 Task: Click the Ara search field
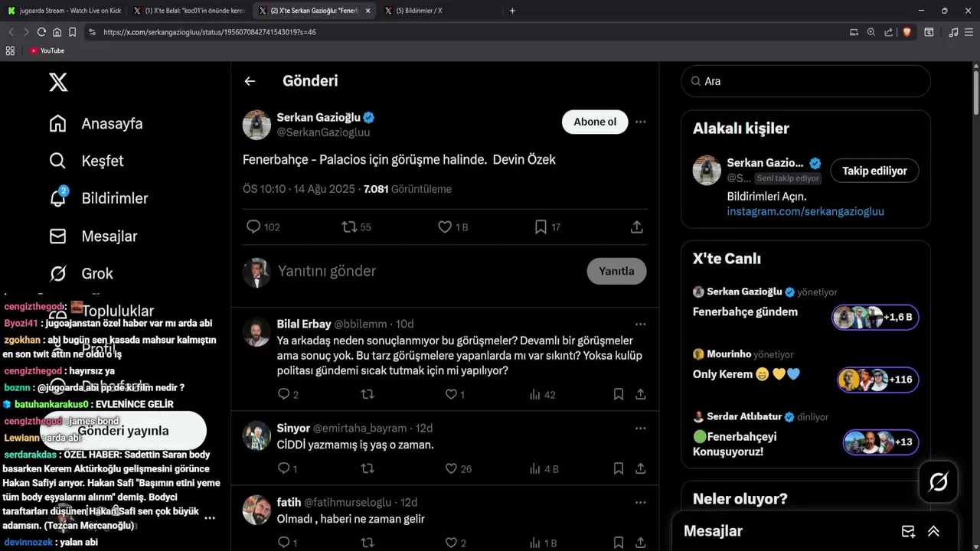[x=805, y=81]
